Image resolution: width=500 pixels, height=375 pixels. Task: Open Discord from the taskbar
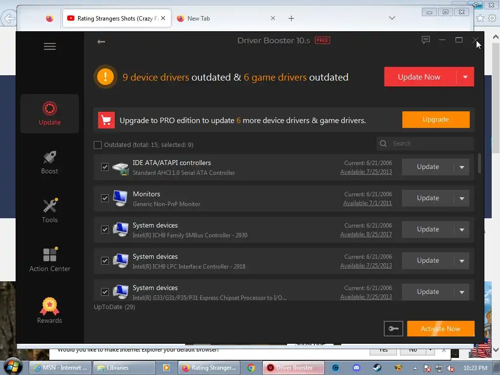(x=356, y=368)
